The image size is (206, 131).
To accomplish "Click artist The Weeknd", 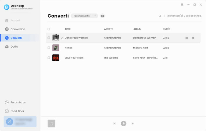I will coord(111,58).
